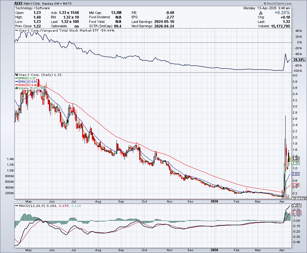
Task: Click the Oct label under the price chart
Action: click(x=145, y=201)
